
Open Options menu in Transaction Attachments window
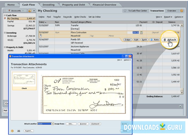(x=127, y=60)
